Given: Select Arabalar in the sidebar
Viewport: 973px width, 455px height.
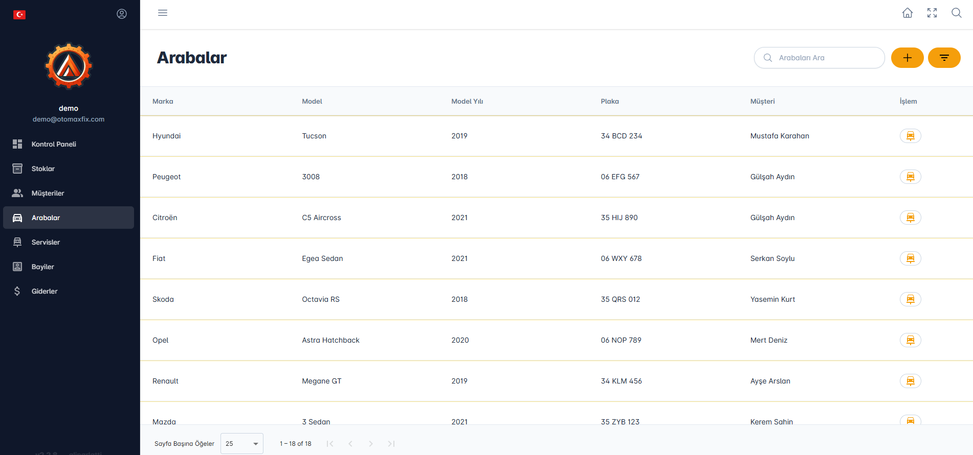Looking at the screenshot, I should click(x=69, y=218).
